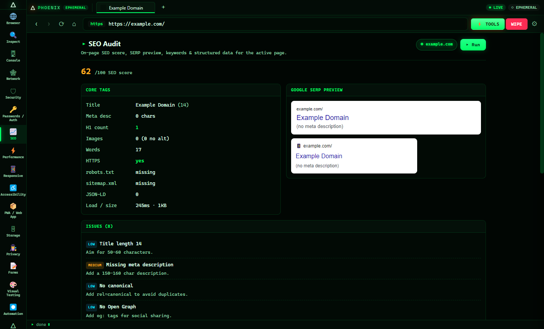Go back with the left arrow
544x329 pixels.
pyautogui.click(x=36, y=24)
